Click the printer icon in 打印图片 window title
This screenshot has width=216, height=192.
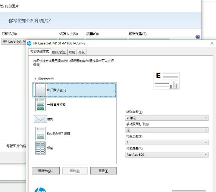(x=1, y=6)
